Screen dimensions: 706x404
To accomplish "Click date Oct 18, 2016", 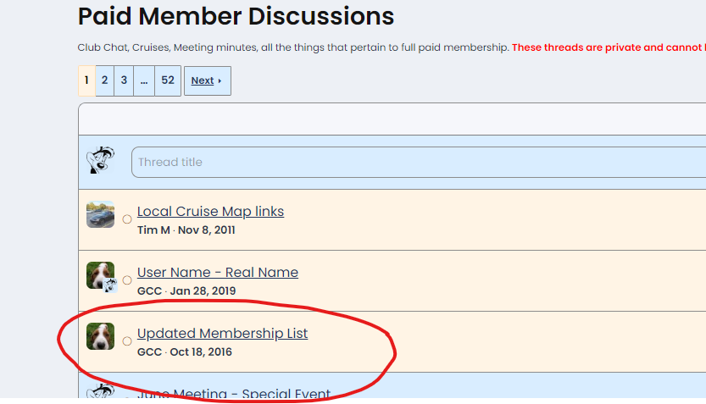I will click(201, 351).
